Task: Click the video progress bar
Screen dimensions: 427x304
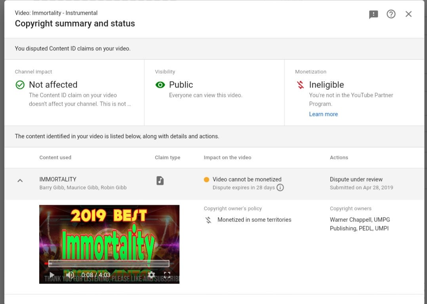Action: (x=109, y=263)
